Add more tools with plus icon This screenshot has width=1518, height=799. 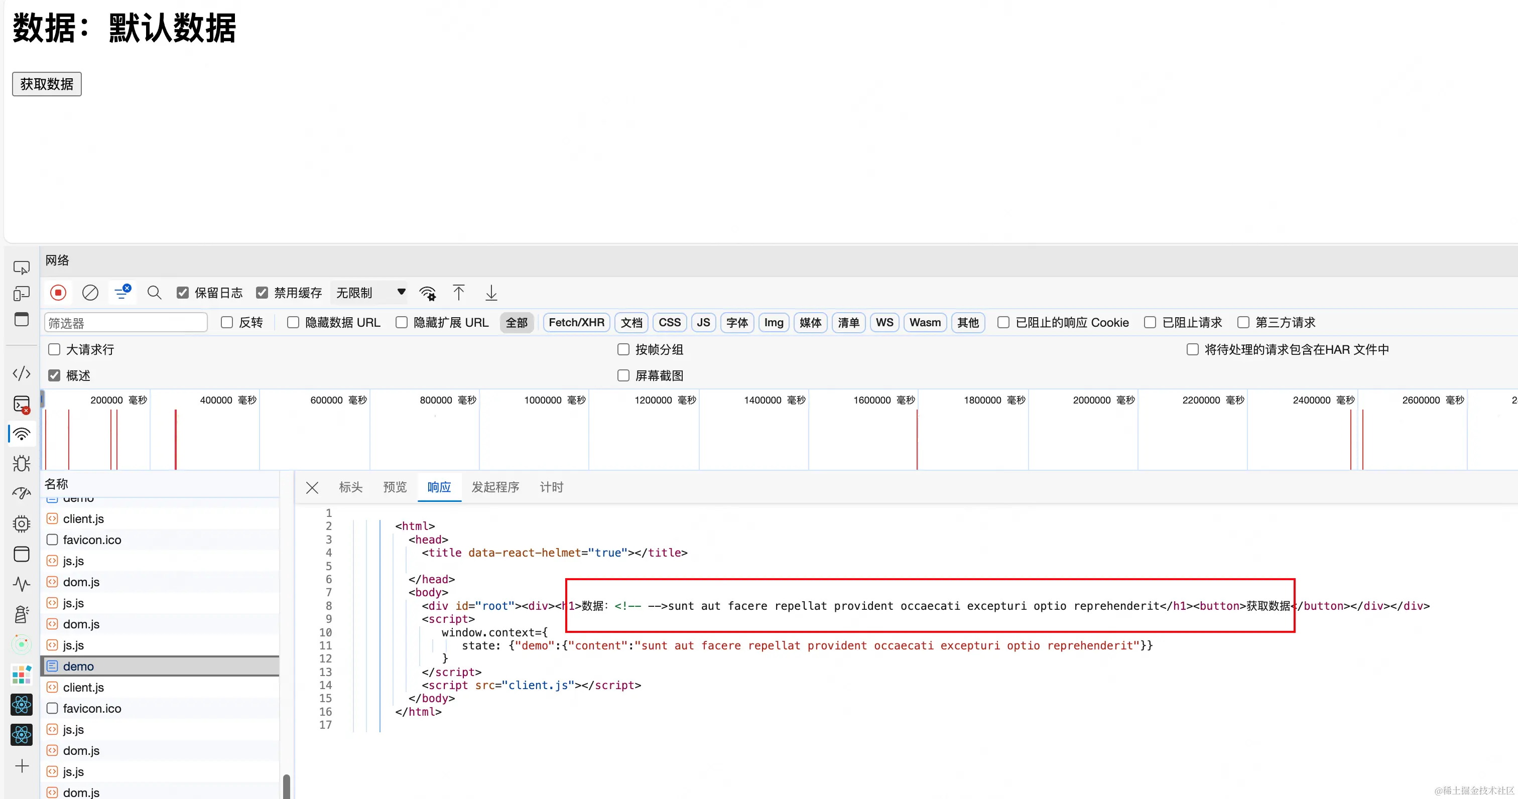point(22,766)
